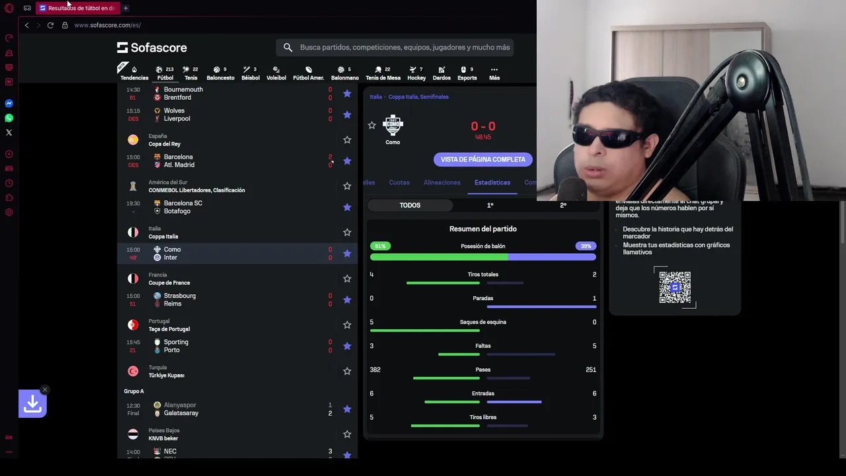The image size is (846, 476).
Task: Favorite the Coupe de France competition
Action: coord(347,278)
